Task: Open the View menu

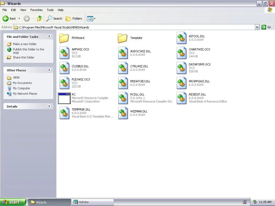Action: [23, 10]
